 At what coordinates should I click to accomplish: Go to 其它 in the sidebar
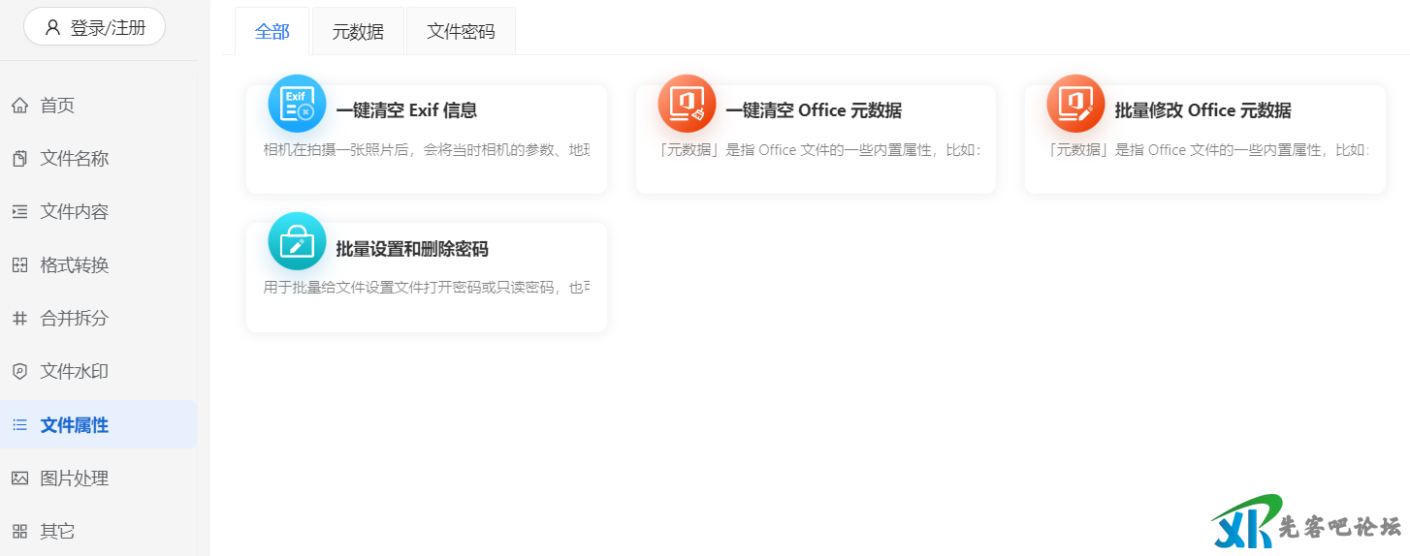tap(57, 531)
